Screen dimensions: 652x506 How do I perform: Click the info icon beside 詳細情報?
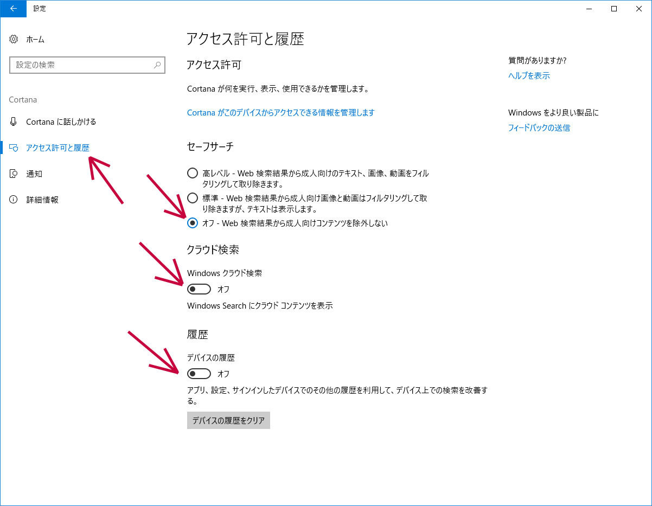pyautogui.click(x=14, y=200)
